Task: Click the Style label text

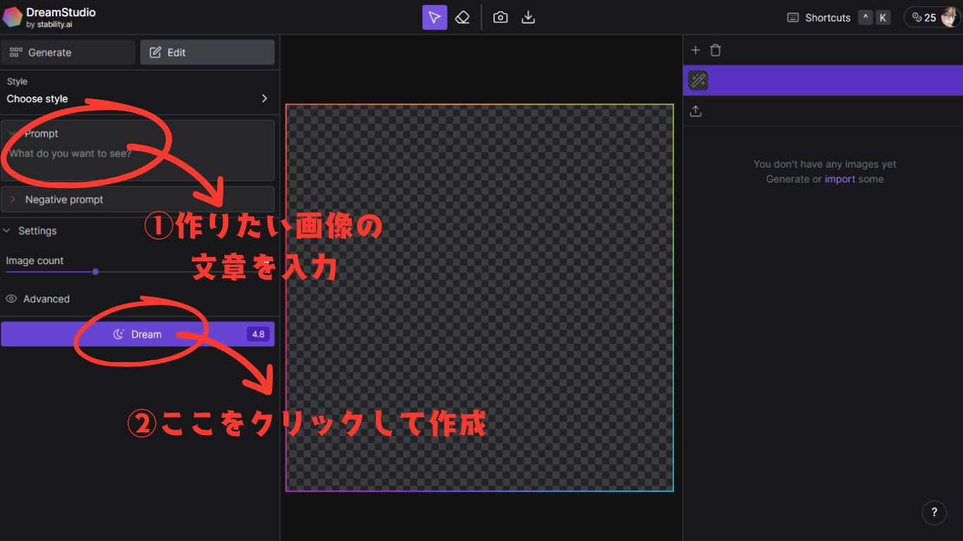Action: (17, 82)
